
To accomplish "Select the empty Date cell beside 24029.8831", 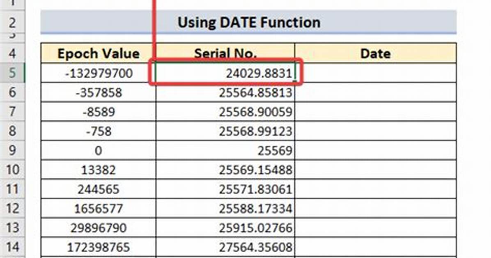I will pos(376,73).
